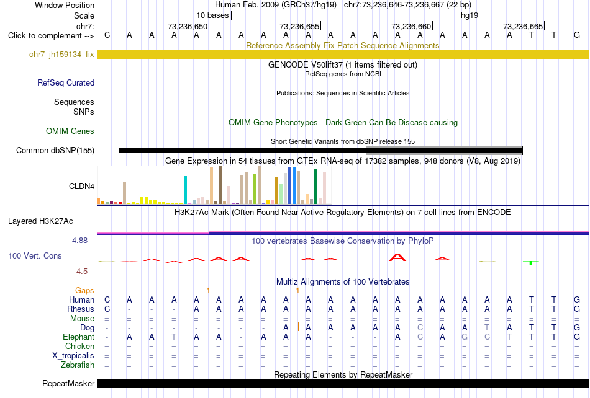This screenshot has width=590, height=398.
Task: Open the Layered H3K27Ac track label
Action: [x=40, y=221]
